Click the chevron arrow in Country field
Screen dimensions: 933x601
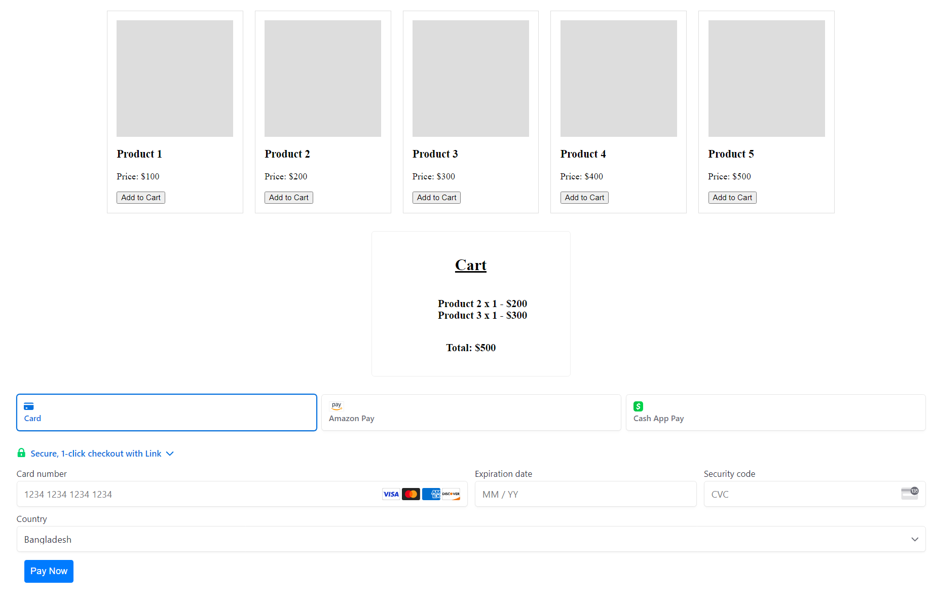tap(915, 539)
